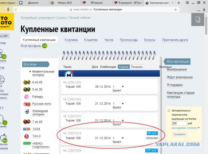Click the 59 руб. winnings label
The height and width of the screenshot is (154, 208).
click(x=152, y=133)
